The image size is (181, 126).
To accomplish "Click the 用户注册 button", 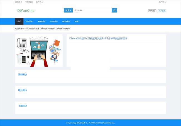I will tap(152, 11).
